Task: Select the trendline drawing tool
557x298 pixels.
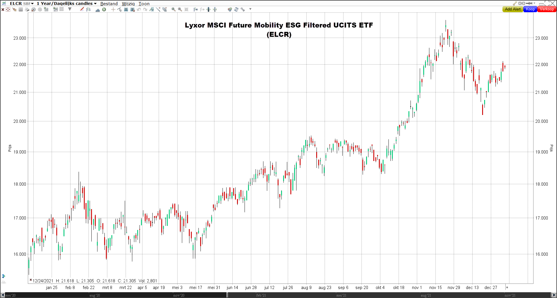Action: [x=158, y=10]
